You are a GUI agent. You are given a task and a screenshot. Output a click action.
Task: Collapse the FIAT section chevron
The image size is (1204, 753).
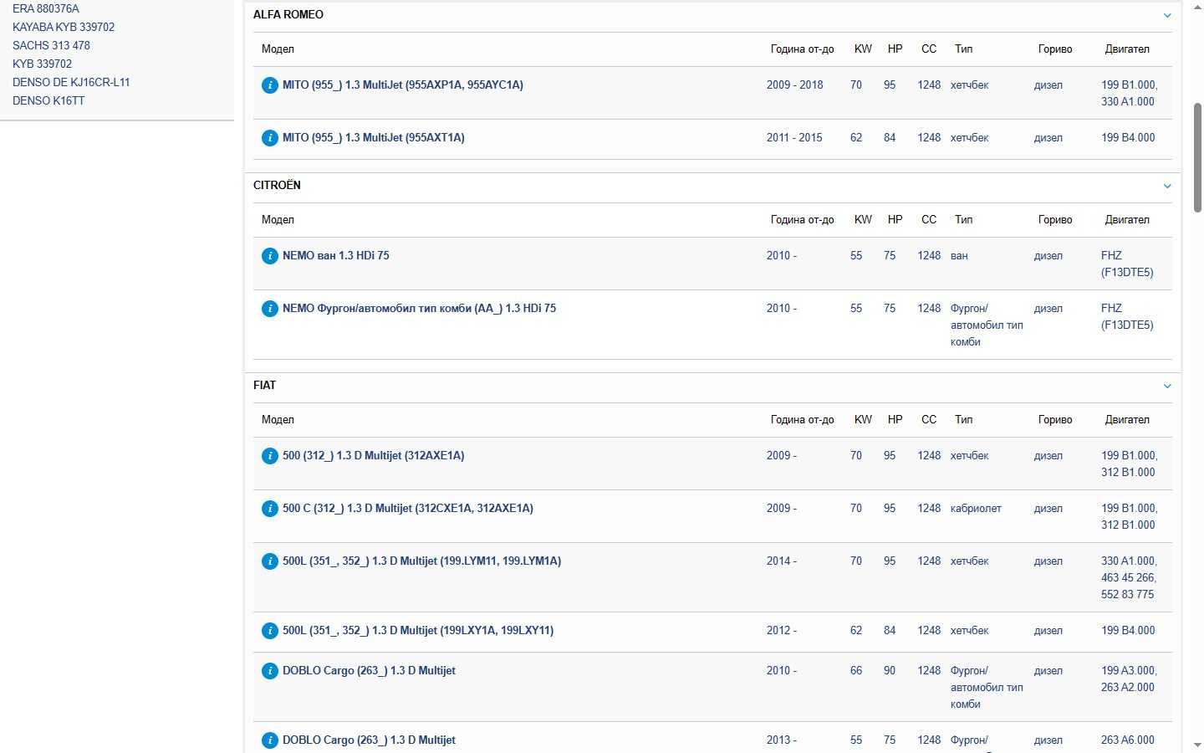coord(1167,386)
